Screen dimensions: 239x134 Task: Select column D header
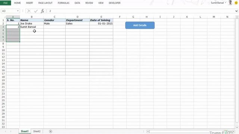coord(77,17)
